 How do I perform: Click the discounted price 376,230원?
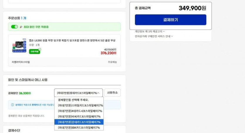pyautogui.click(x=108, y=53)
